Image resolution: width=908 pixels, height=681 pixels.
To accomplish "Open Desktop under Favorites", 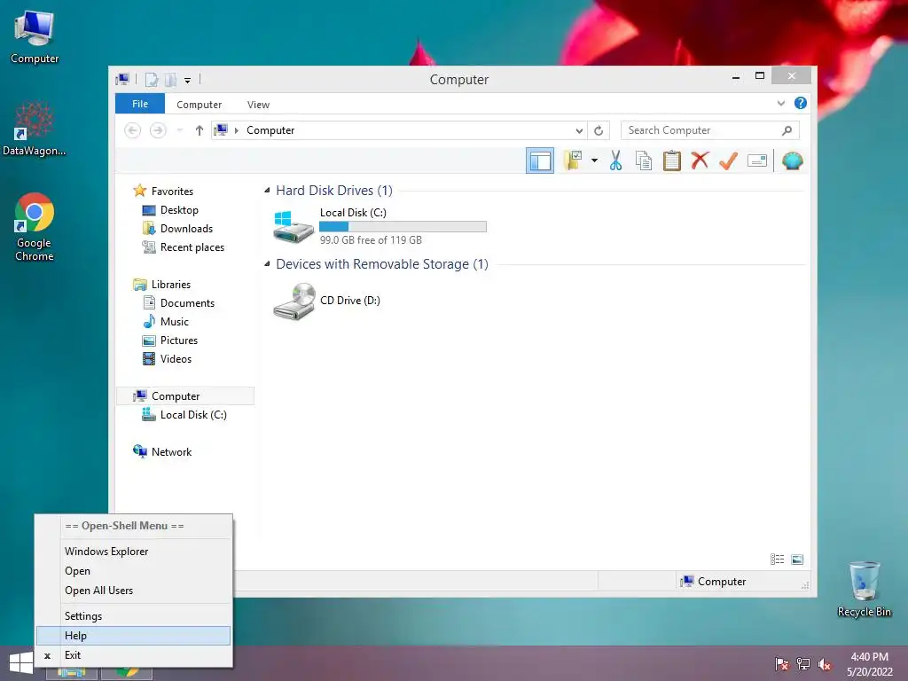I will pyautogui.click(x=179, y=209).
